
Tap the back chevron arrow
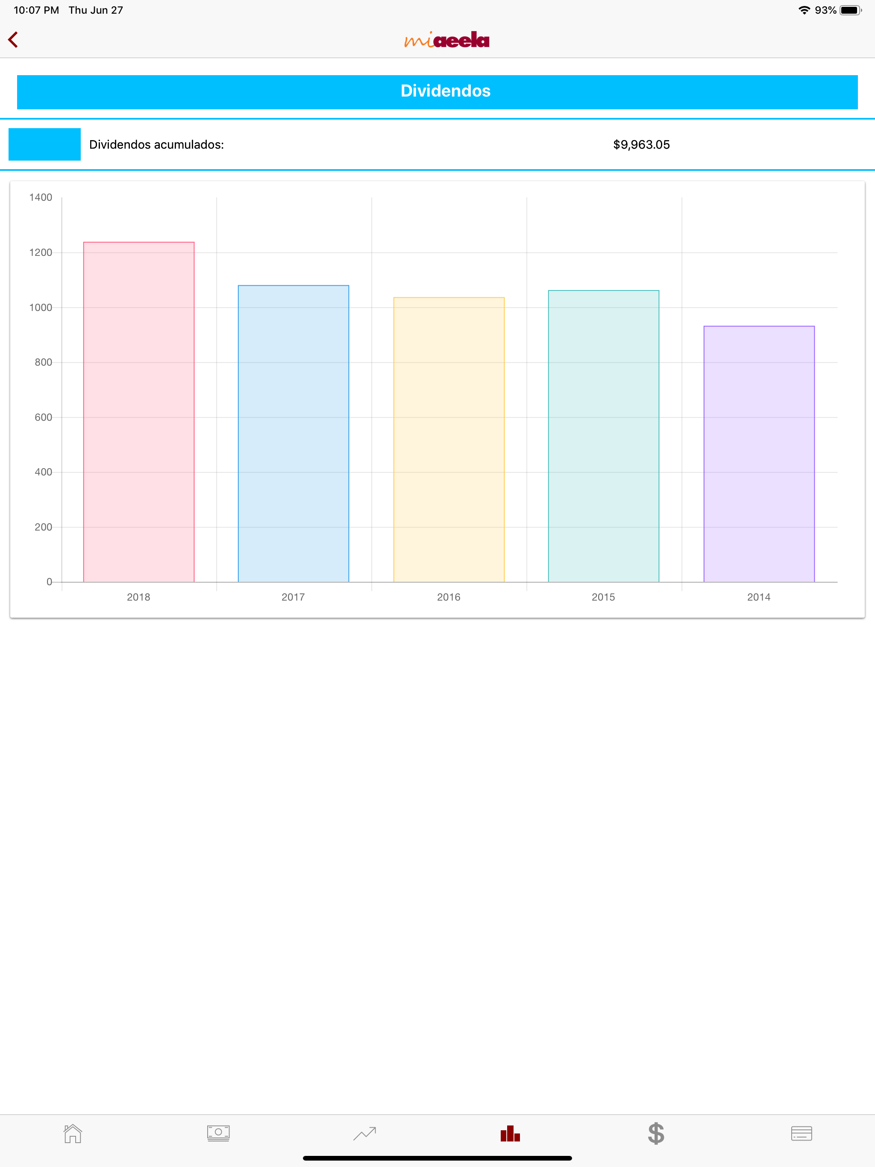coord(13,40)
